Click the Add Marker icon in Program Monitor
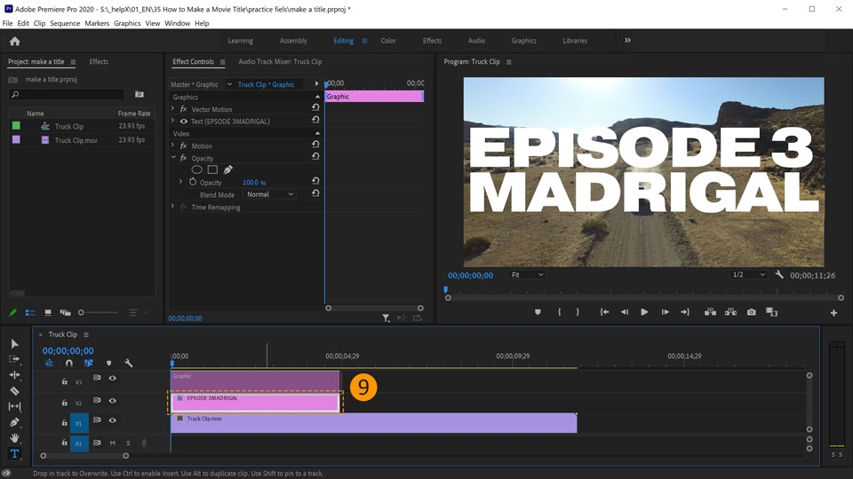This screenshot has width=853, height=479. pos(538,312)
